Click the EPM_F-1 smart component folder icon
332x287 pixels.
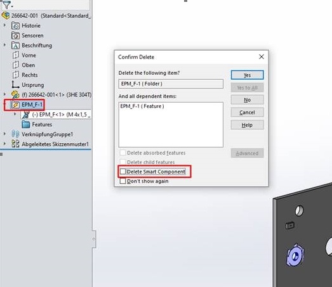pyautogui.click(x=15, y=105)
